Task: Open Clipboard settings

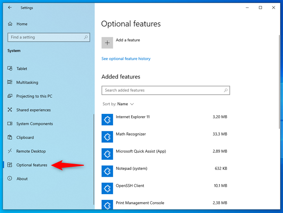Action: 25,137
